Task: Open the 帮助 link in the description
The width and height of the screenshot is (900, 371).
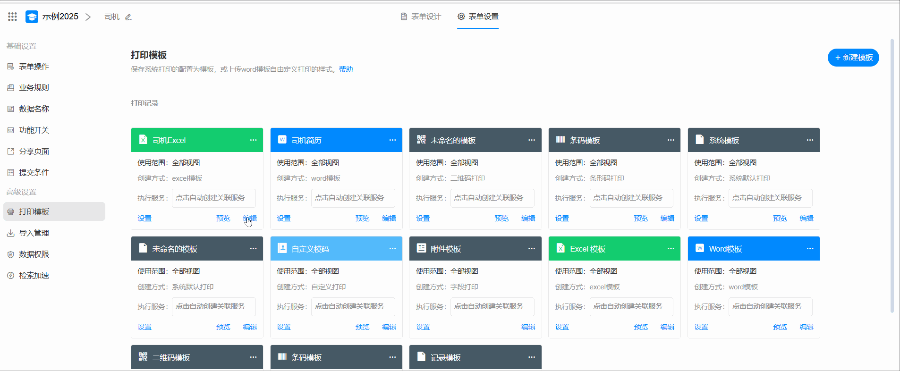Action: [x=346, y=69]
